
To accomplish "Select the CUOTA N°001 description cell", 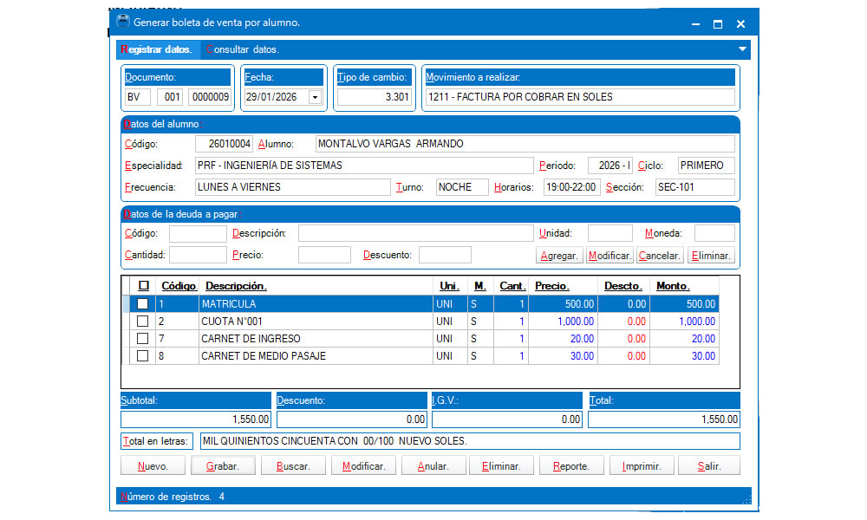I will [x=316, y=321].
